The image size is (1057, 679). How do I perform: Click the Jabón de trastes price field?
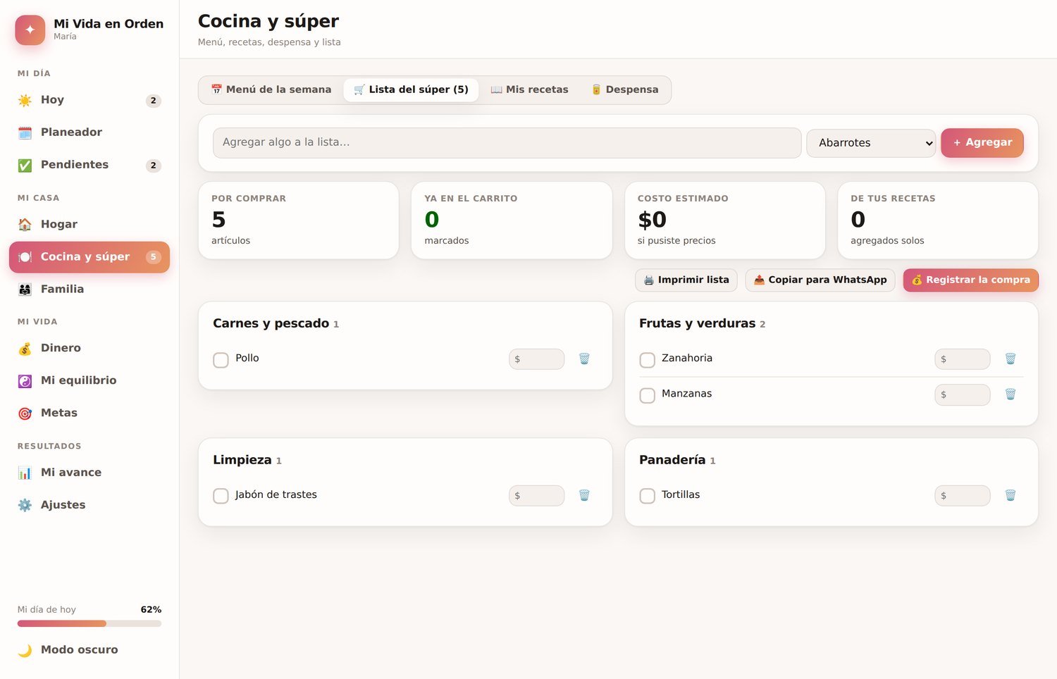tap(536, 496)
